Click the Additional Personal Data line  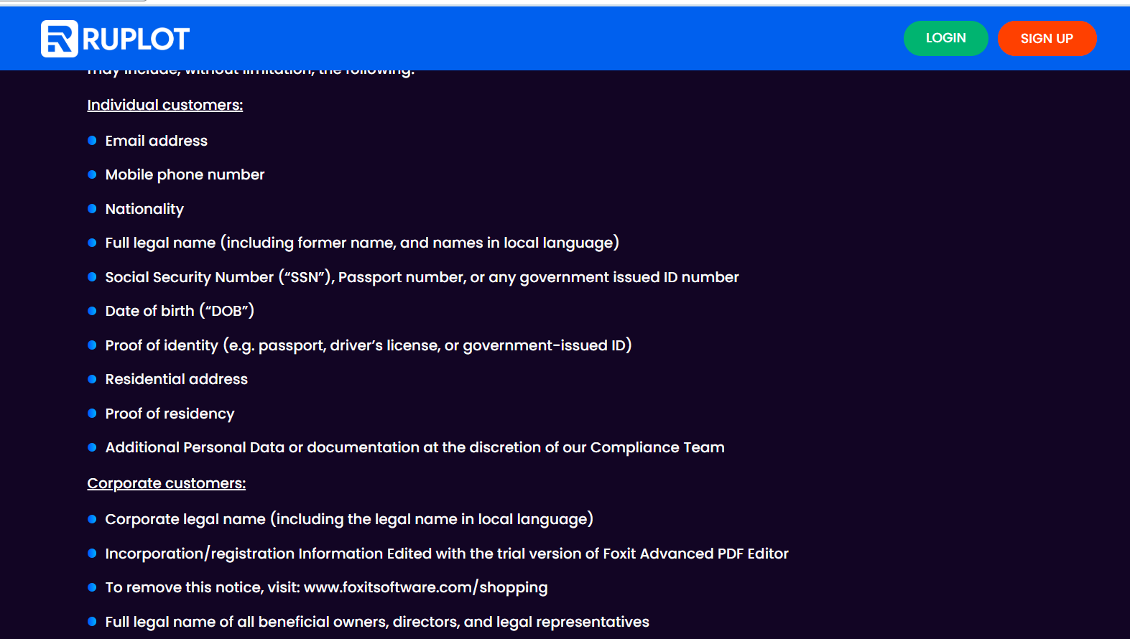point(415,447)
